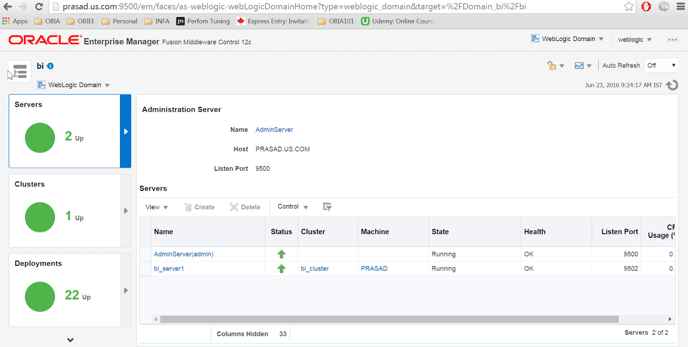Open the navigation tree panel icon
Image resolution: width=688 pixels, height=347 pixels.
(x=19, y=71)
